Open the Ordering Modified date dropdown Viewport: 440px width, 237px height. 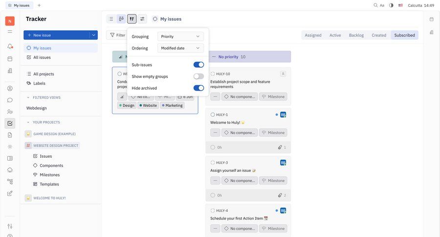[180, 48]
